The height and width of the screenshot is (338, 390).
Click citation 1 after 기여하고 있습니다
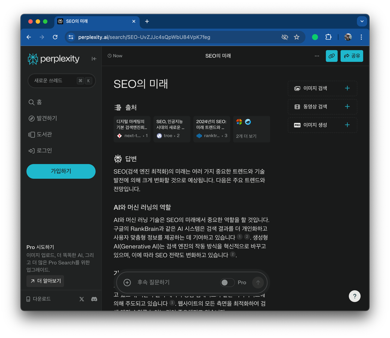tap(240, 237)
